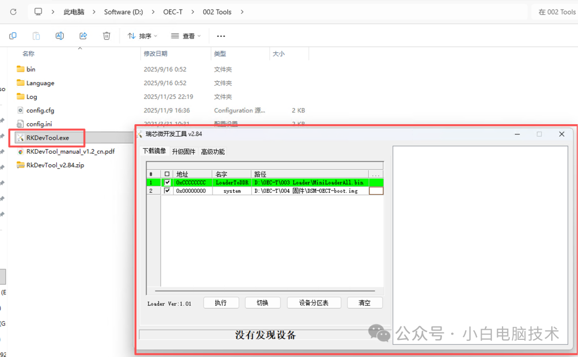
Task: Click the 切换 button
Action: click(262, 303)
